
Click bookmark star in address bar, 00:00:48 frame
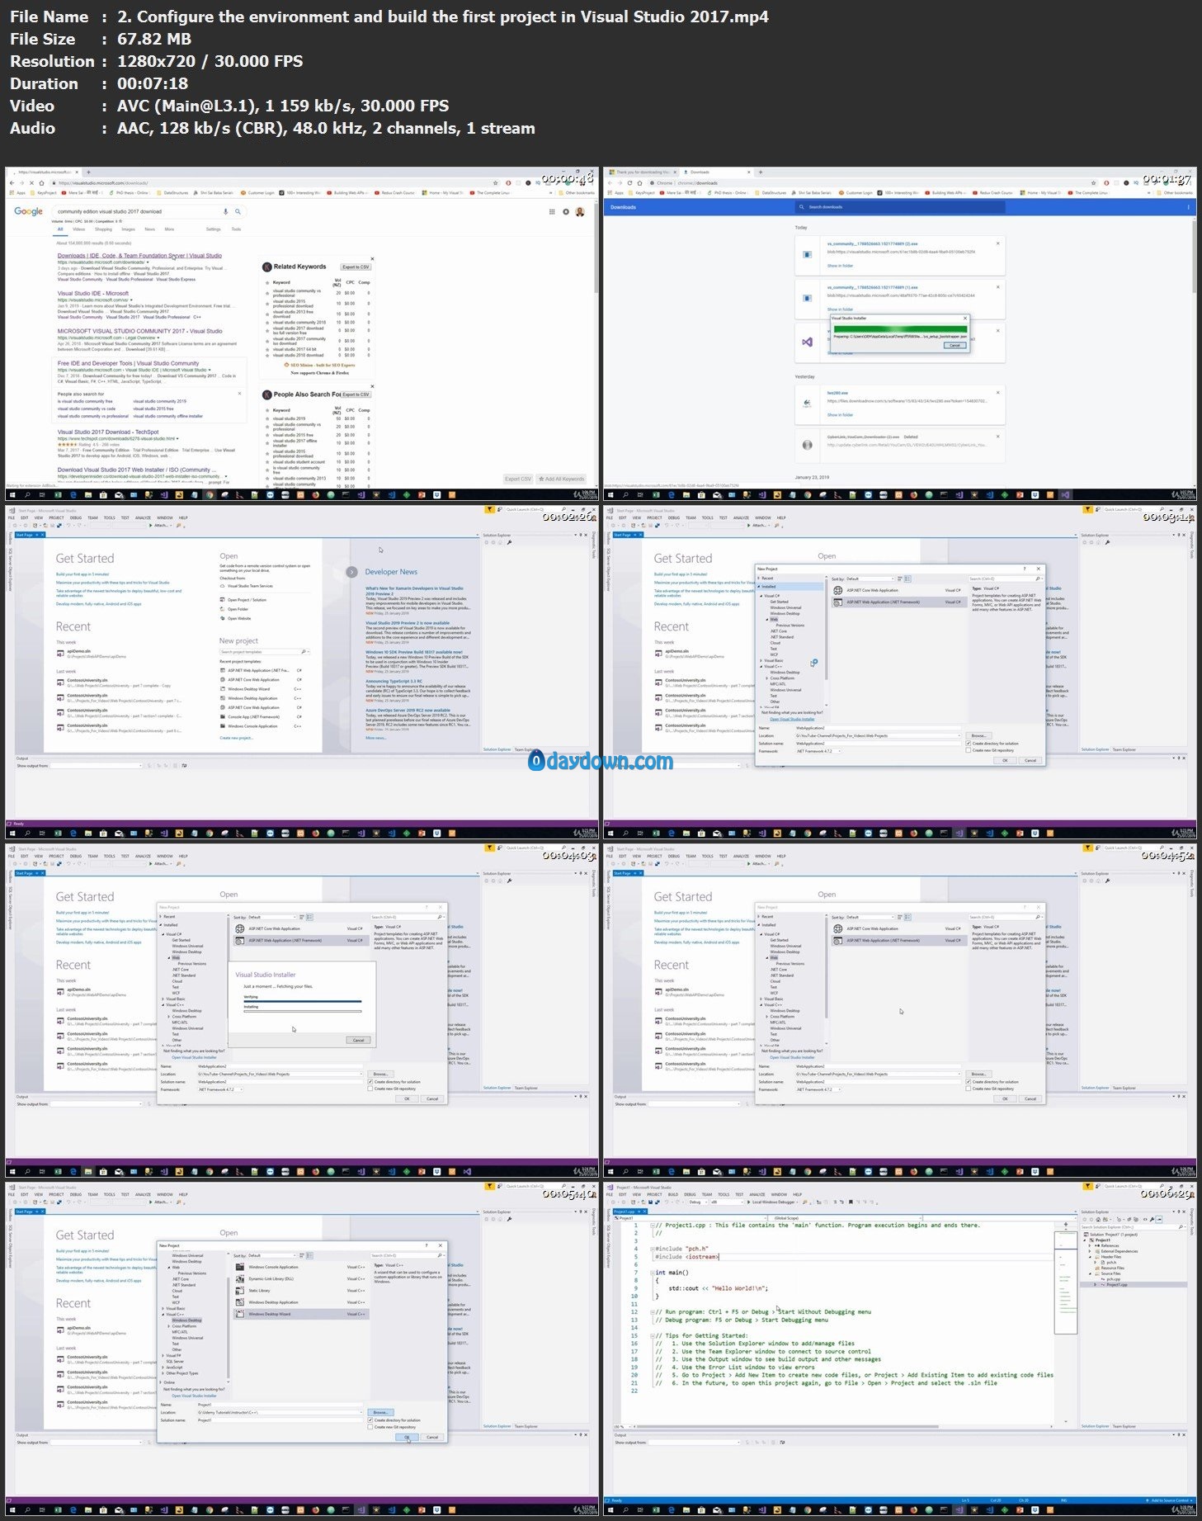click(x=496, y=182)
